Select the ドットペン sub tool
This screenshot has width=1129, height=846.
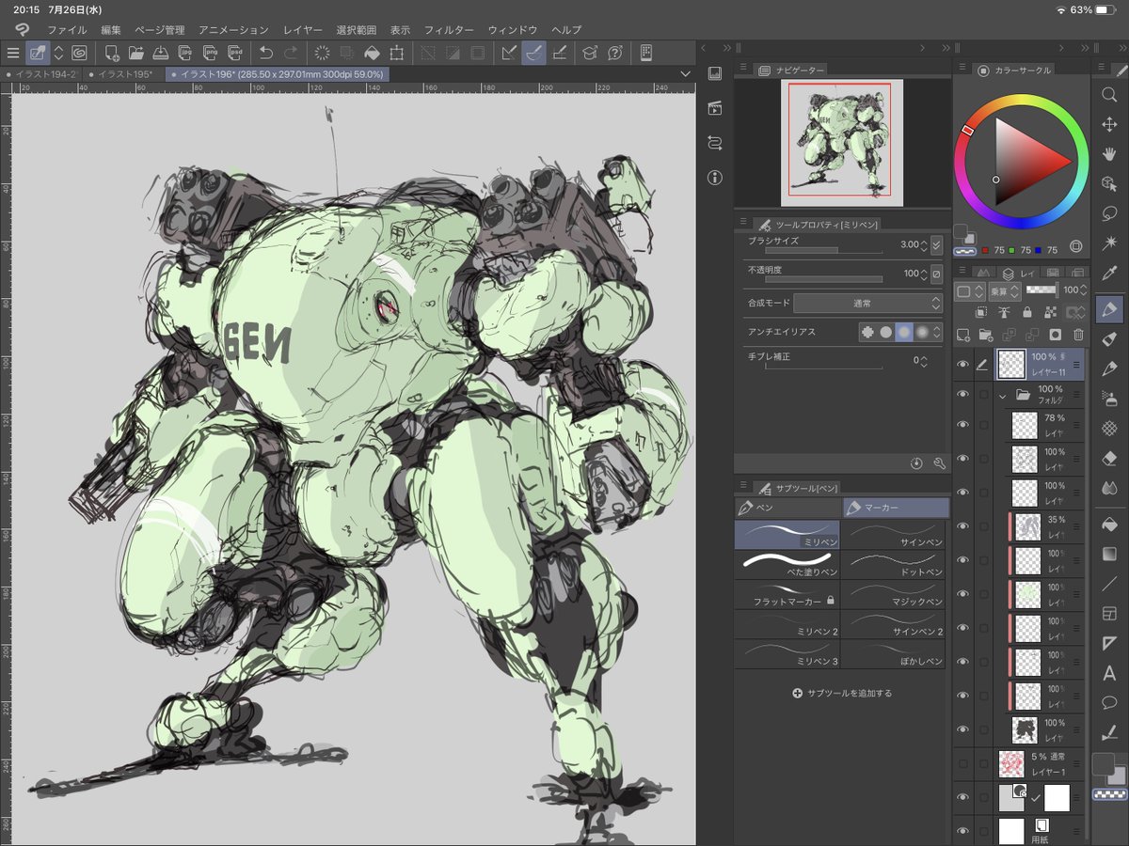(892, 564)
